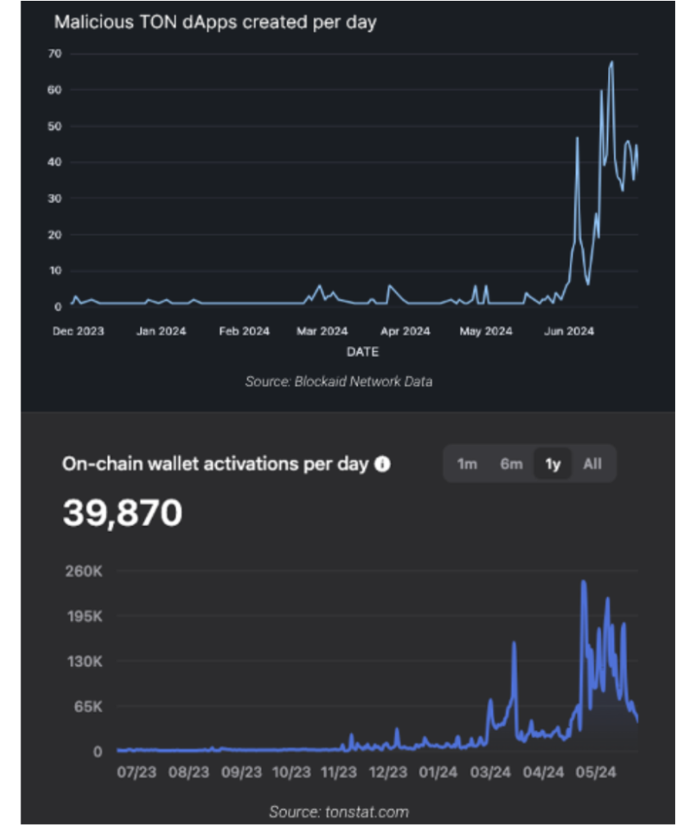Click the On-chain wallet activations per day title

click(x=215, y=464)
